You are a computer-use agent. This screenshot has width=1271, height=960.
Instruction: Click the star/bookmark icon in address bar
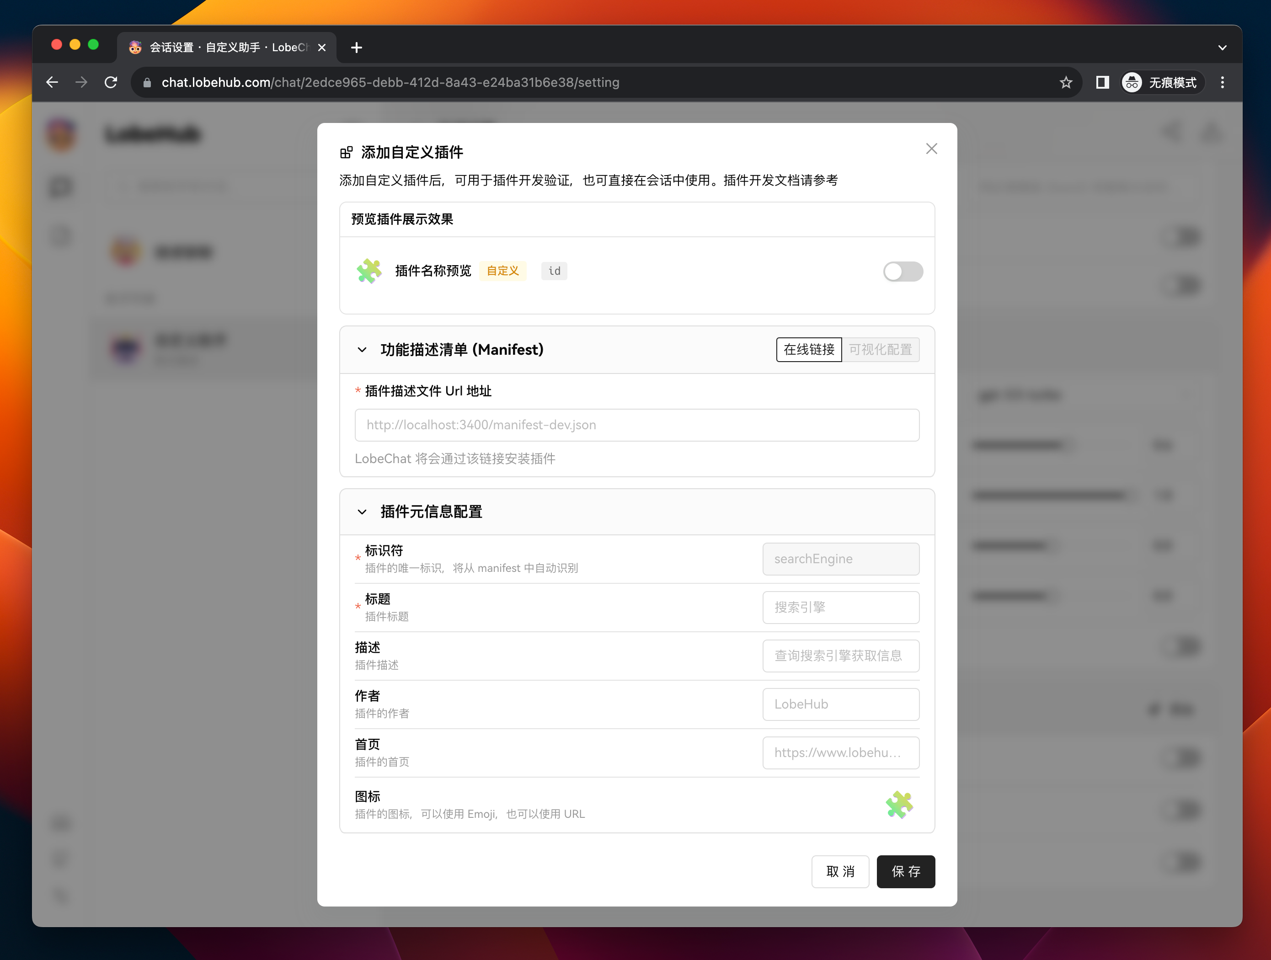(x=1066, y=83)
